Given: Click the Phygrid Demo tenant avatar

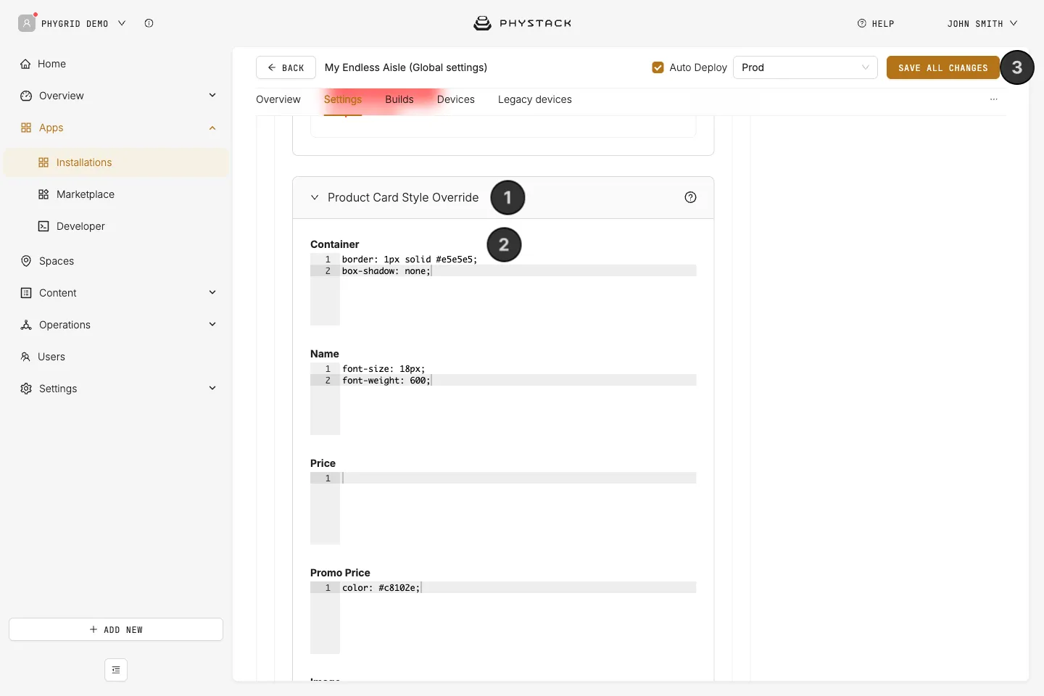Looking at the screenshot, I should tap(27, 23).
